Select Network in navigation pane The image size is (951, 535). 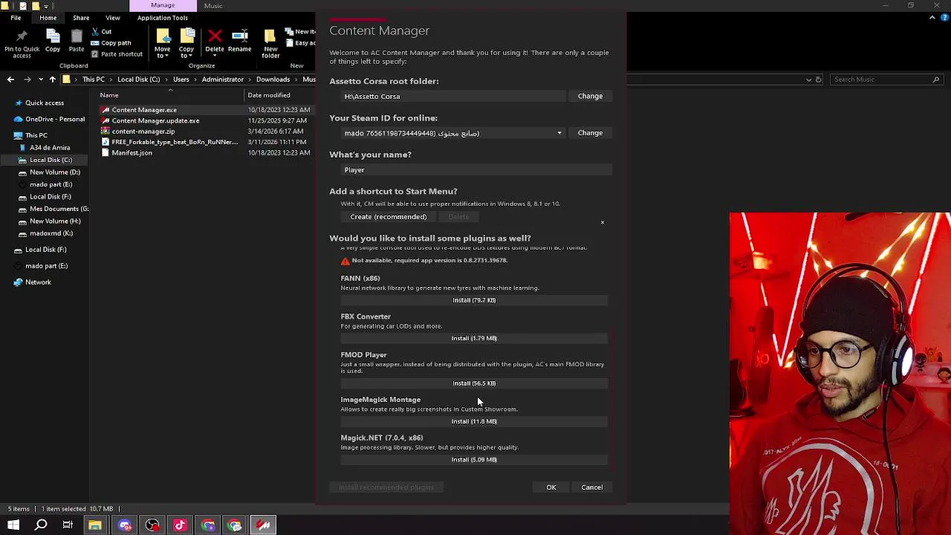(x=38, y=282)
